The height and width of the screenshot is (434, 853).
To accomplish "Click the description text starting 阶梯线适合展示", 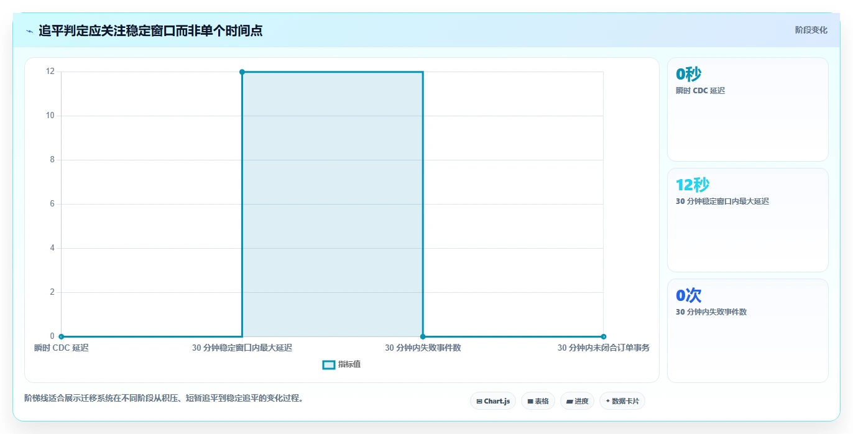I will click(x=164, y=398).
